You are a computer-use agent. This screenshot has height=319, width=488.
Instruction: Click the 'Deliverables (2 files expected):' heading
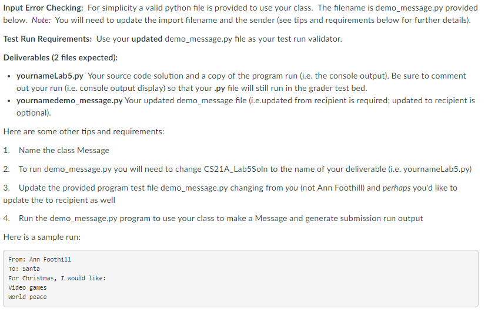point(61,57)
